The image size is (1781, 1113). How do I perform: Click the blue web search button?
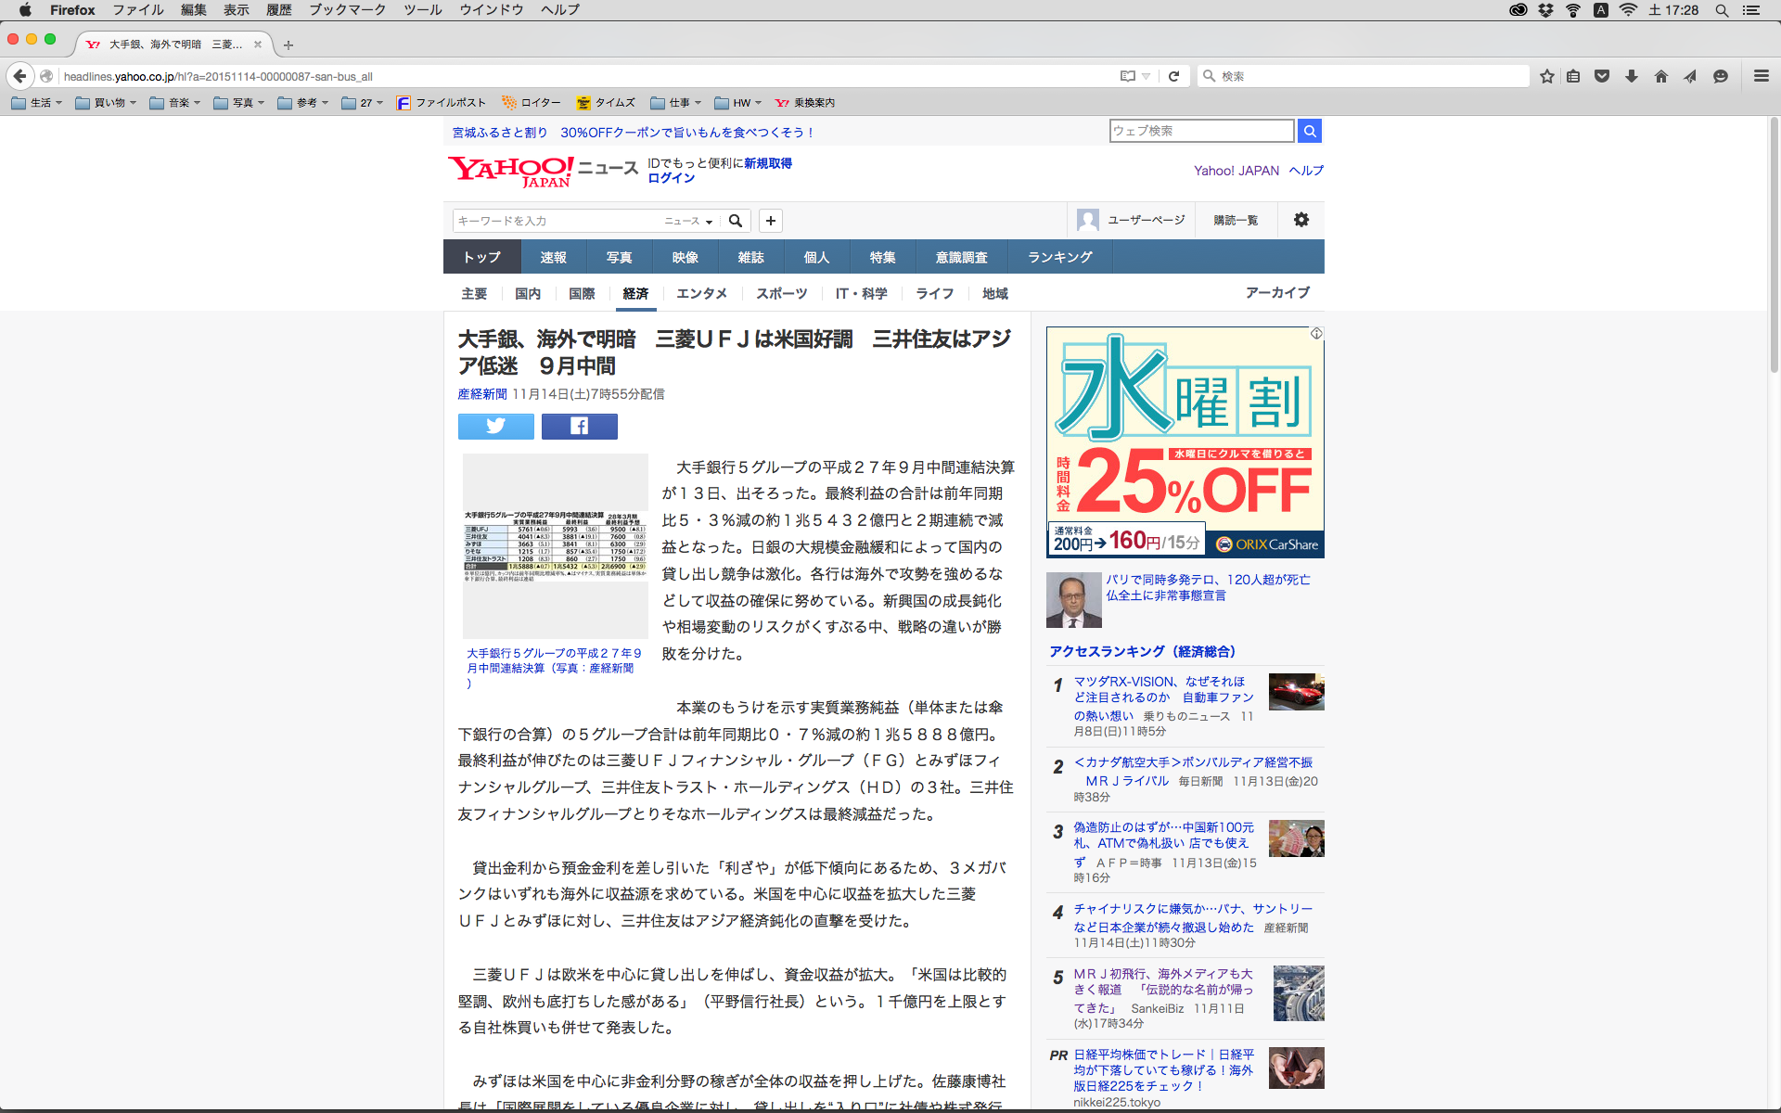[x=1309, y=131]
